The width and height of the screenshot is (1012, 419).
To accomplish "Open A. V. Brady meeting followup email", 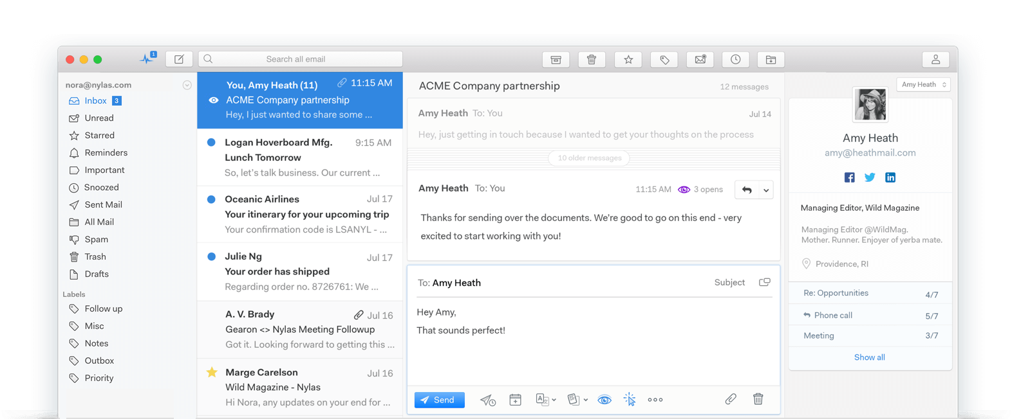I will pos(300,330).
